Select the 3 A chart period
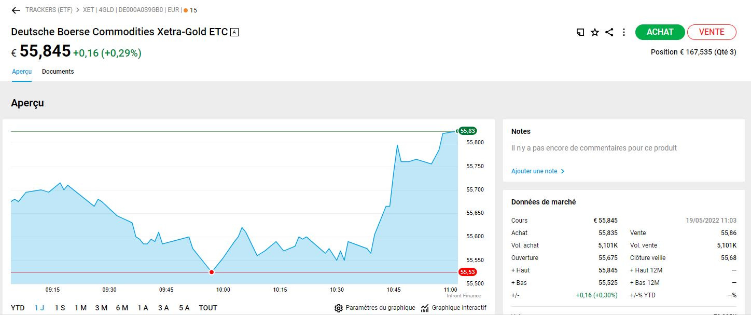 [x=163, y=308]
